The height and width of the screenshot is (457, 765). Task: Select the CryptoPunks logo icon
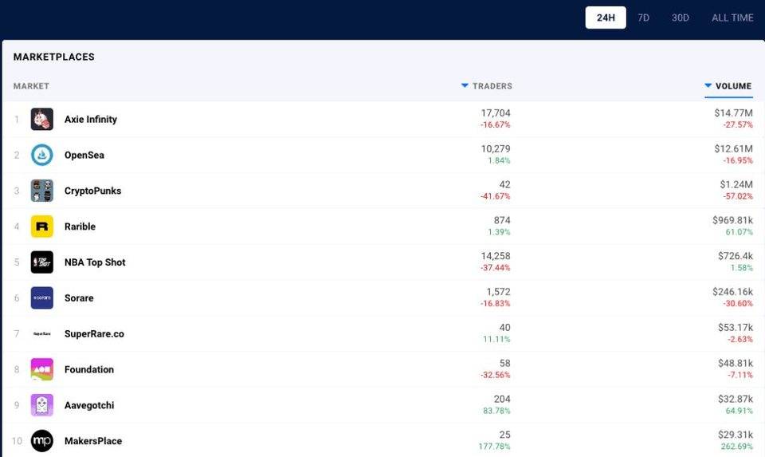click(42, 191)
